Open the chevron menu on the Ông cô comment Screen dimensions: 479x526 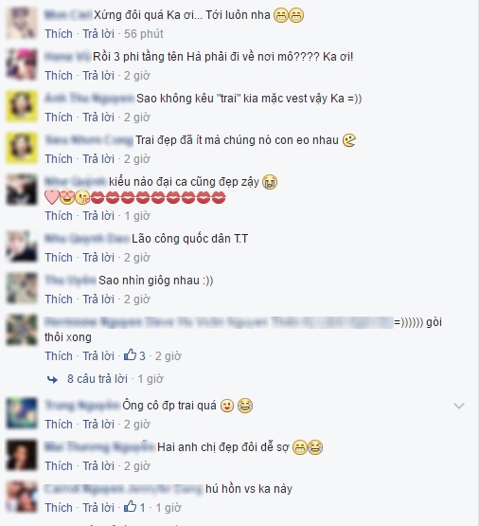pos(458,406)
